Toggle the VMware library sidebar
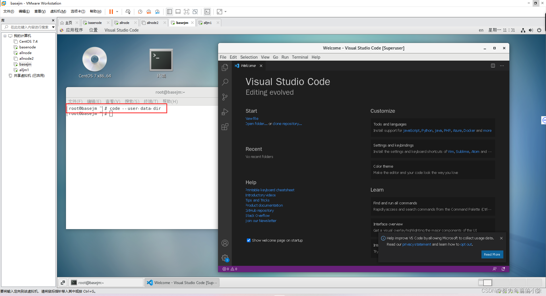 [x=169, y=12]
